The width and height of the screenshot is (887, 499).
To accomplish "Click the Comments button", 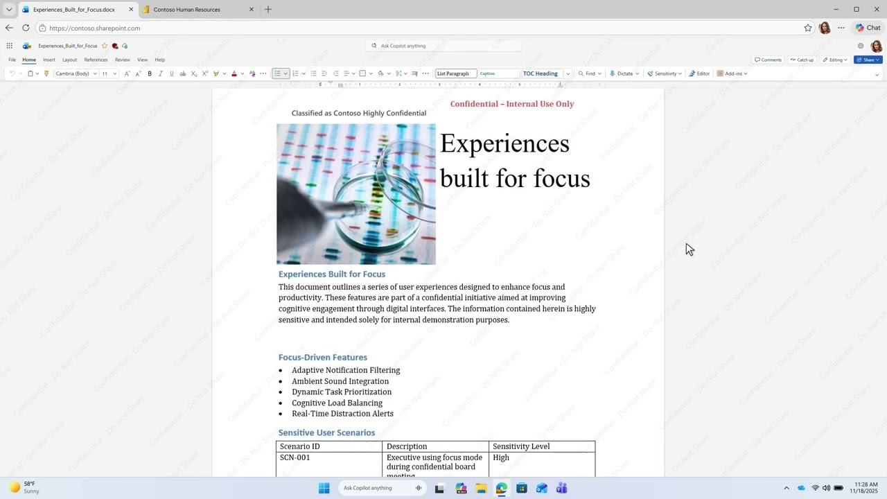I will click(768, 60).
